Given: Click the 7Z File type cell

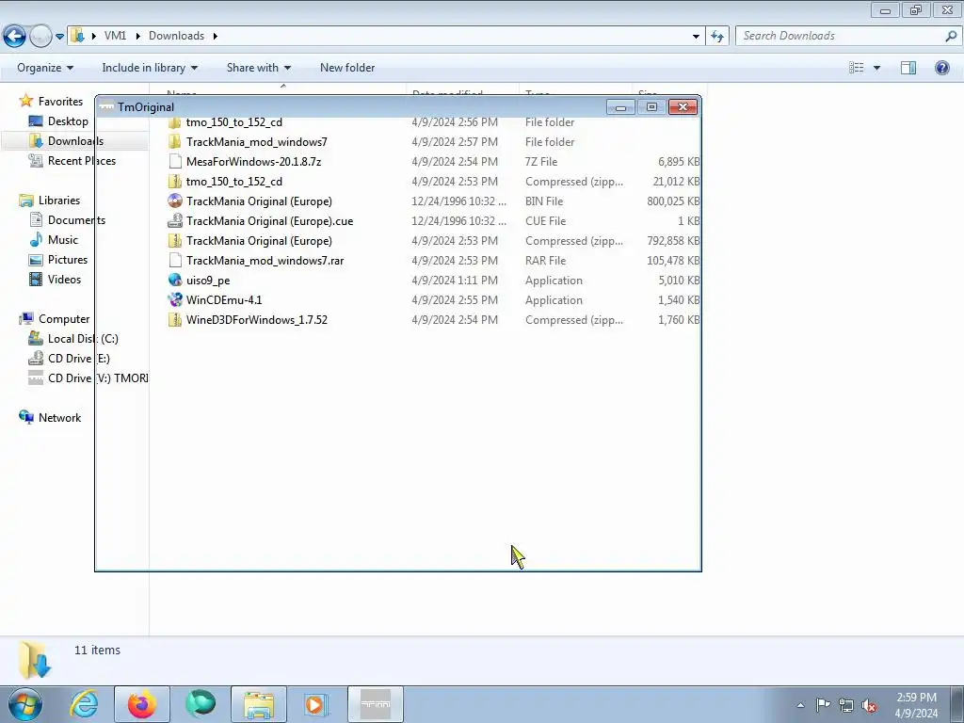Looking at the screenshot, I should click(541, 162).
